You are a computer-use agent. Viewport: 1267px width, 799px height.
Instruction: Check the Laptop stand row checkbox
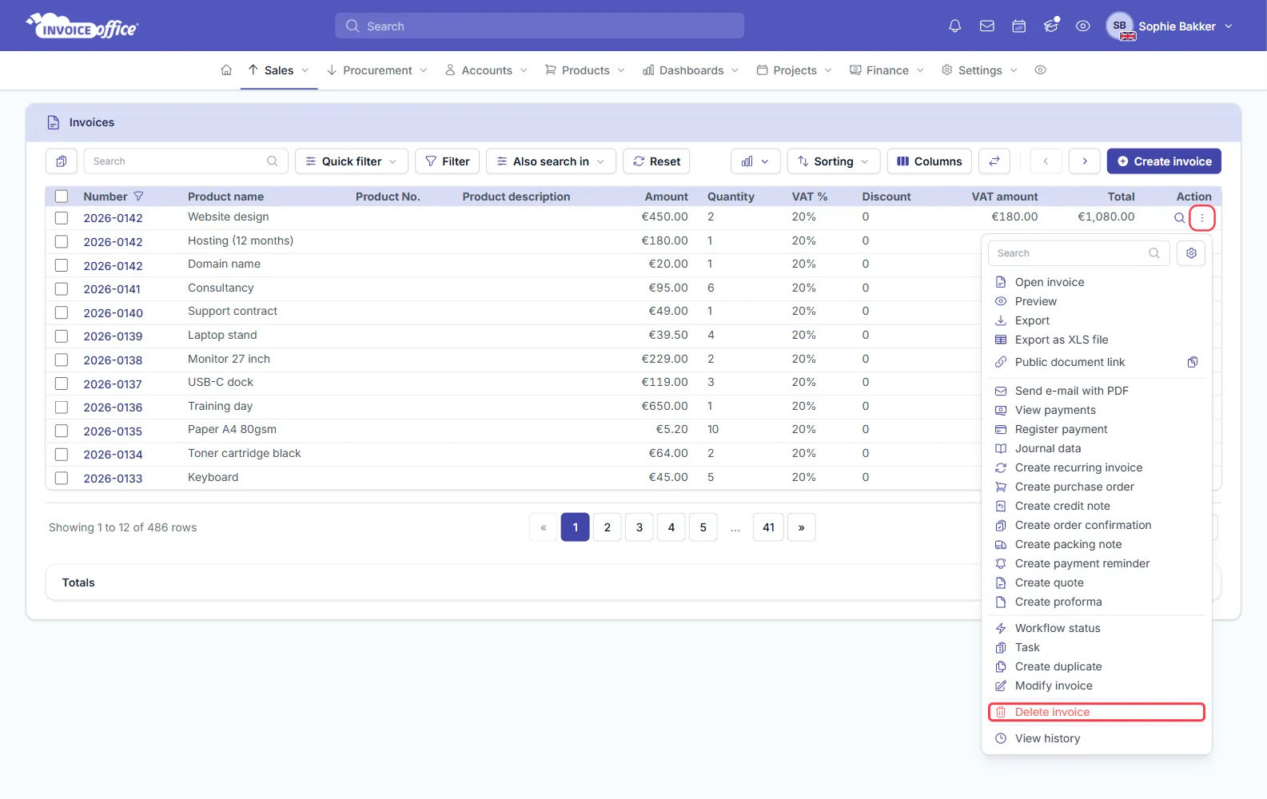[62, 336]
